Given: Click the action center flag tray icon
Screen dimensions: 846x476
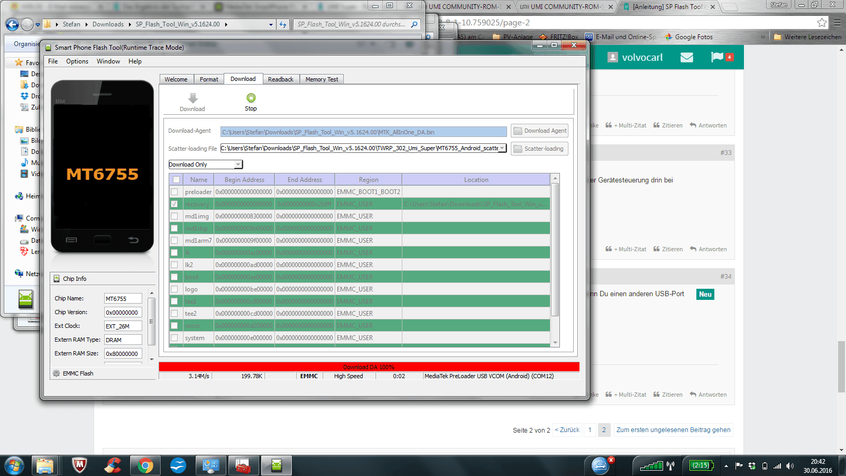Looking at the screenshot, I should click(739, 465).
